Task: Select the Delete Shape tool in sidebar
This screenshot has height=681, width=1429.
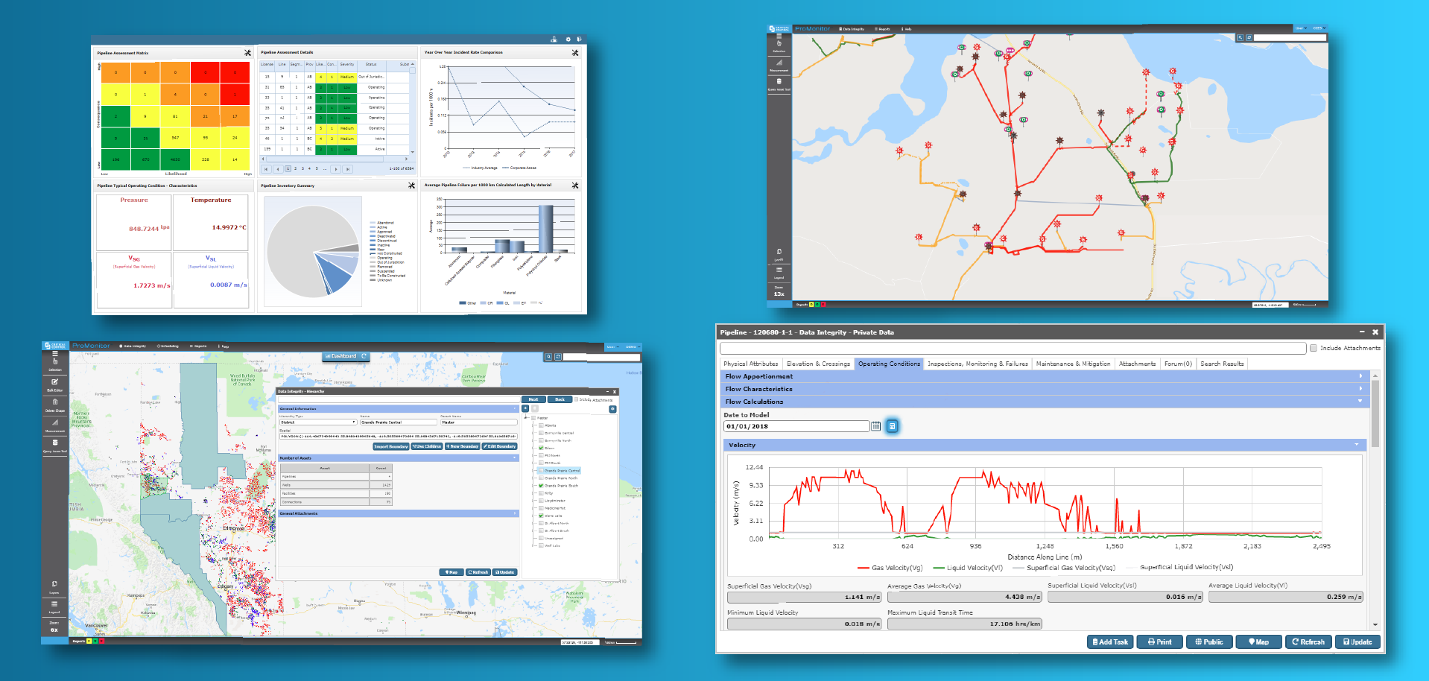Action: point(55,405)
